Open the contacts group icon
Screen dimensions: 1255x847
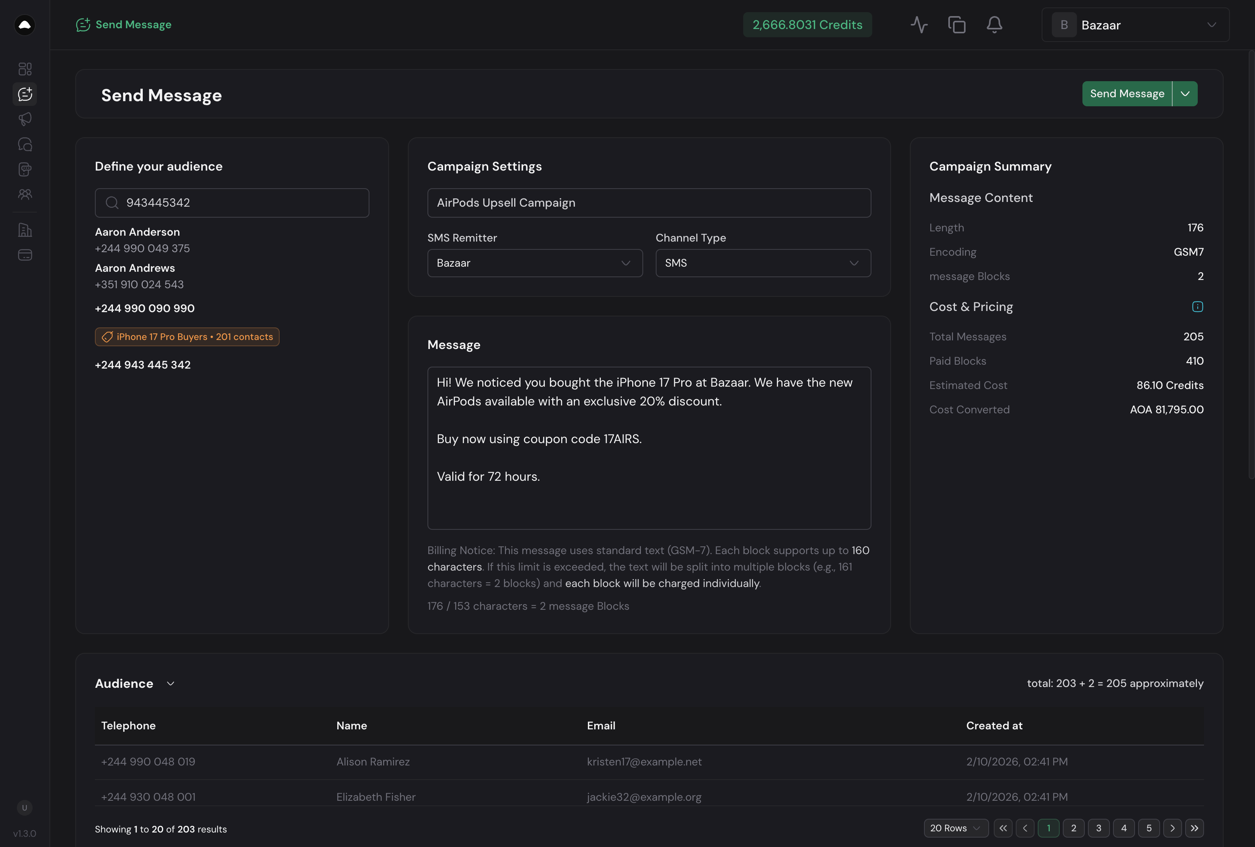pyautogui.click(x=25, y=194)
